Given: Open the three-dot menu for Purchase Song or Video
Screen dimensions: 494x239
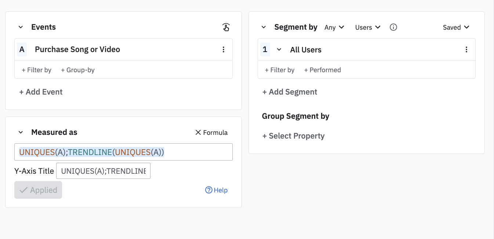Looking at the screenshot, I should [x=224, y=49].
